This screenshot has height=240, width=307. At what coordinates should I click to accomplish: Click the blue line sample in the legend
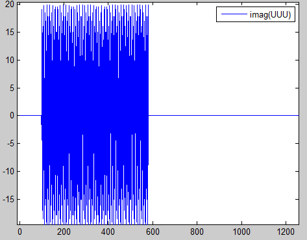(234, 14)
